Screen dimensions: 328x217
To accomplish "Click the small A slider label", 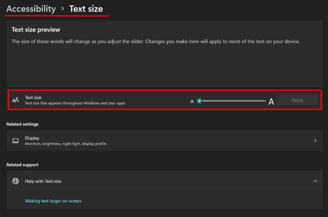I will tap(192, 102).
